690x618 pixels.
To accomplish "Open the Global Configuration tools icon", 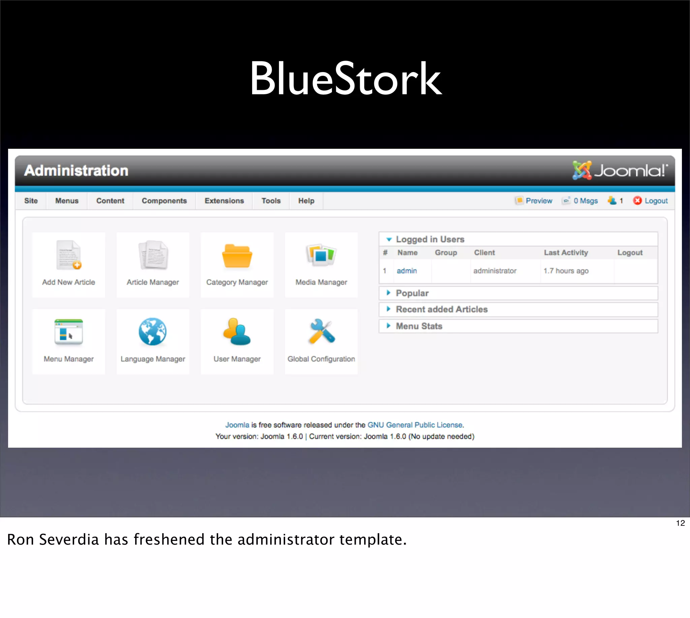I will click(321, 332).
